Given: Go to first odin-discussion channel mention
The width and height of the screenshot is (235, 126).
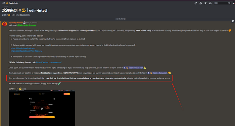Looking at the screenshot, I should coord(133,68).
